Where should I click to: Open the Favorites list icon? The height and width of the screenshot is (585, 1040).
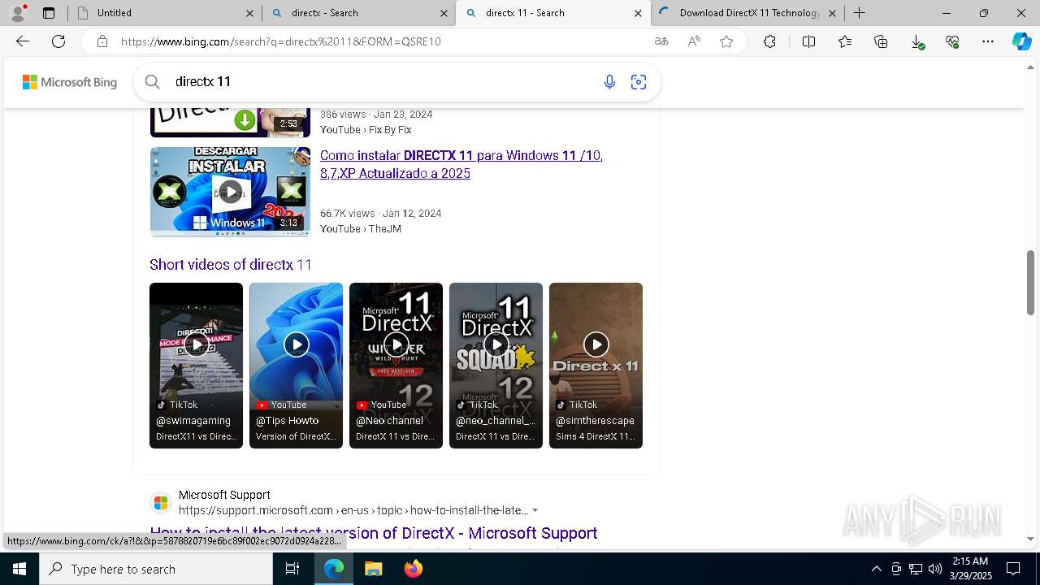(x=845, y=41)
